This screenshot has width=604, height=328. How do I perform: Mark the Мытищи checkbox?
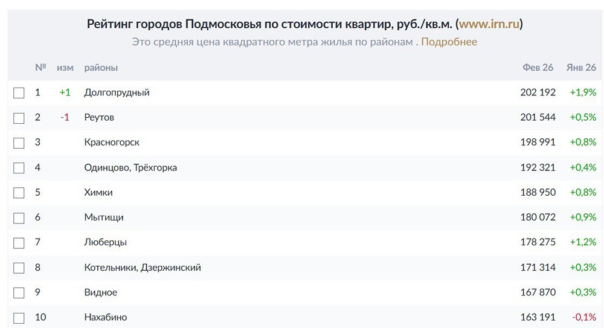19,217
